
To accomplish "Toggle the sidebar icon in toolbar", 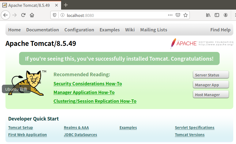I will point(217,15).
